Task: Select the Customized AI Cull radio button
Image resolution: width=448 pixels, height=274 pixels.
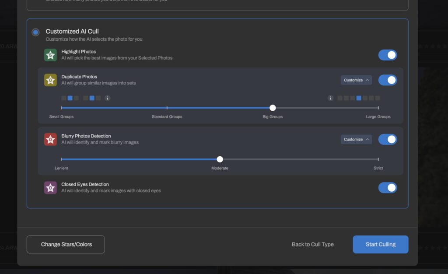Action: [x=35, y=32]
